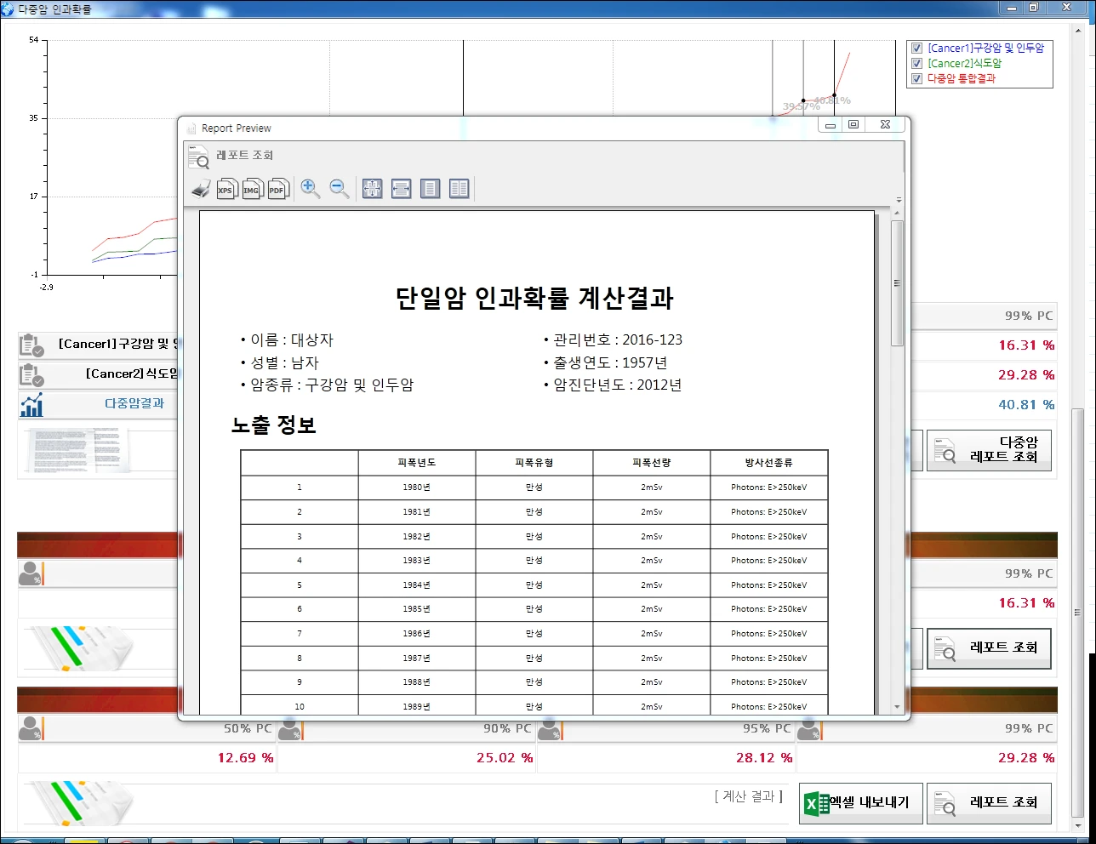This screenshot has width=1096, height=844.
Task: Click the 피폭년도 column header
Action: (417, 463)
